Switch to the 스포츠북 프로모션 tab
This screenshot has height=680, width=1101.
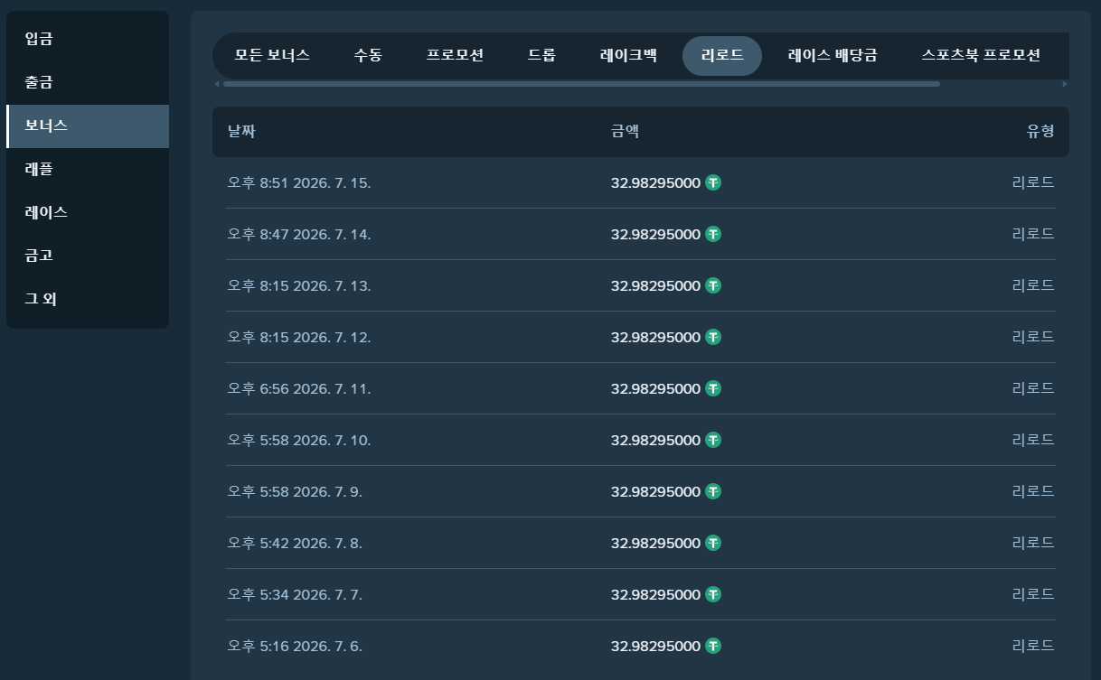[x=981, y=55]
